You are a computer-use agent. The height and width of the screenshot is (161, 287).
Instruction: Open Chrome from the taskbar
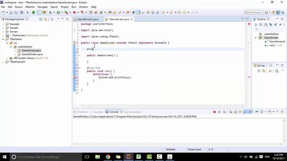[108, 157]
